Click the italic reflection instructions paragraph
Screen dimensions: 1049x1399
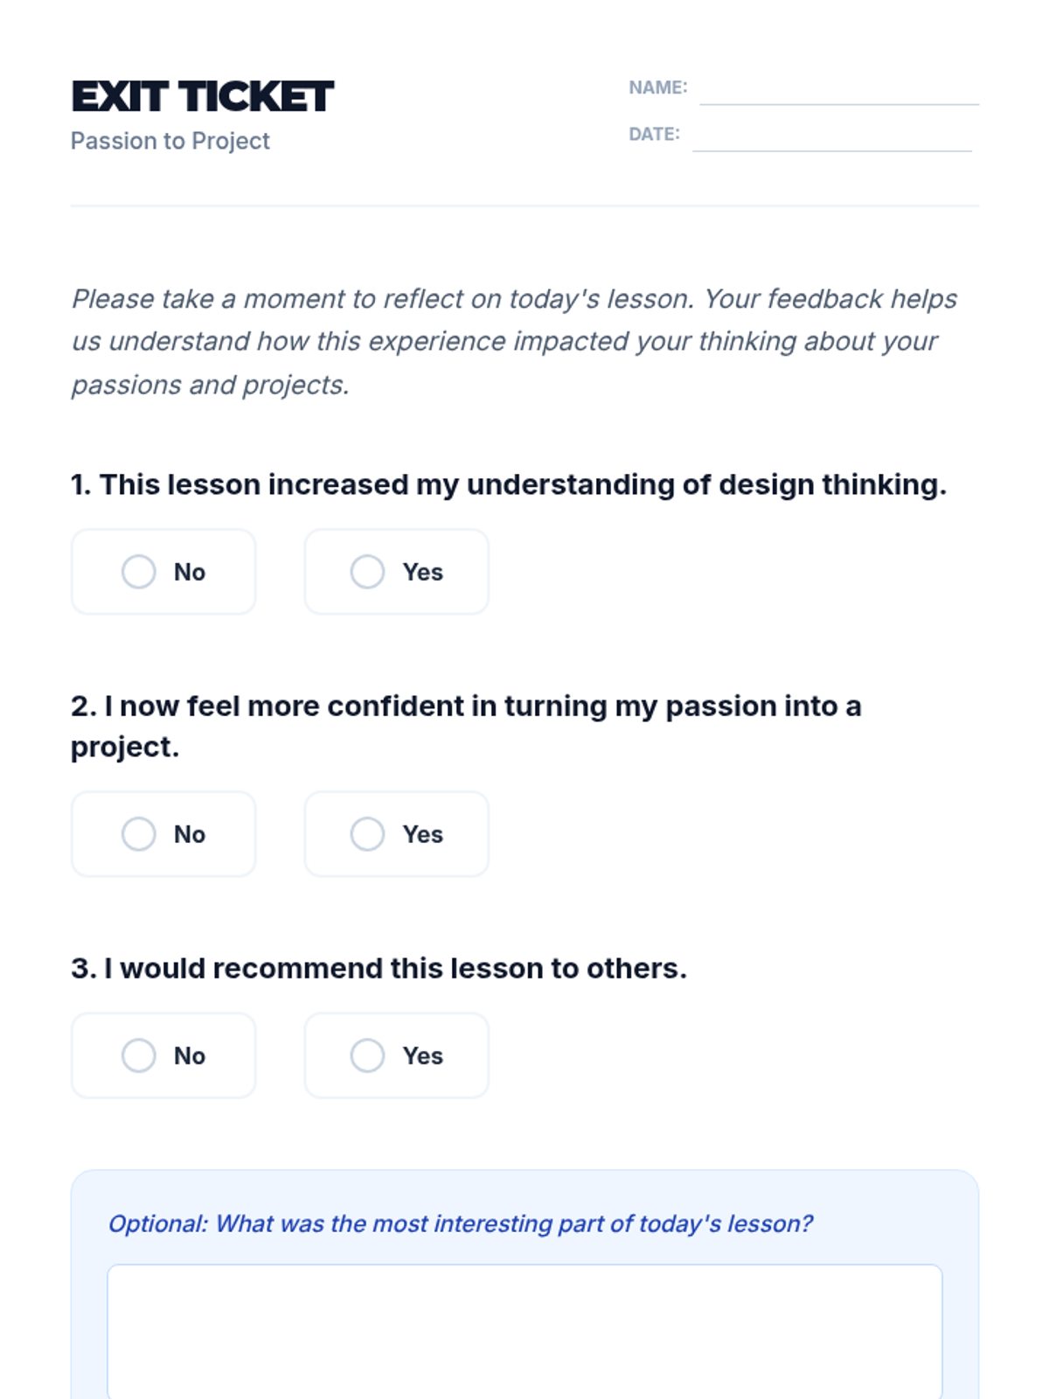[514, 341]
